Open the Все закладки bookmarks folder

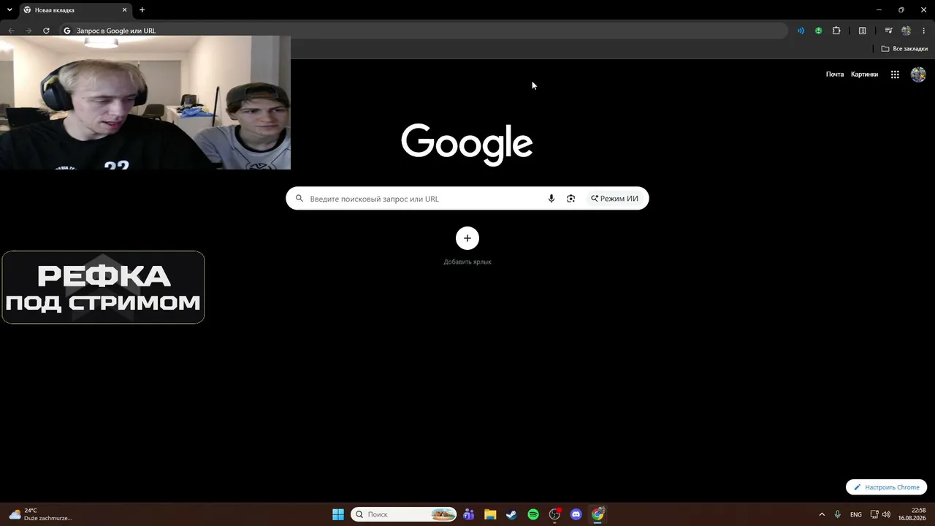pos(904,49)
